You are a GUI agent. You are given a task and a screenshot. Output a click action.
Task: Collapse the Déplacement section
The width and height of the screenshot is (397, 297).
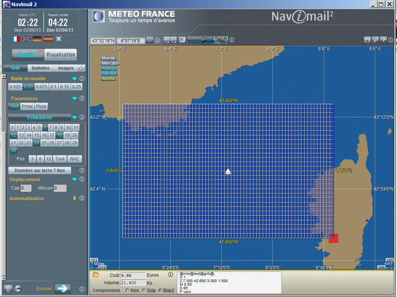(x=74, y=180)
